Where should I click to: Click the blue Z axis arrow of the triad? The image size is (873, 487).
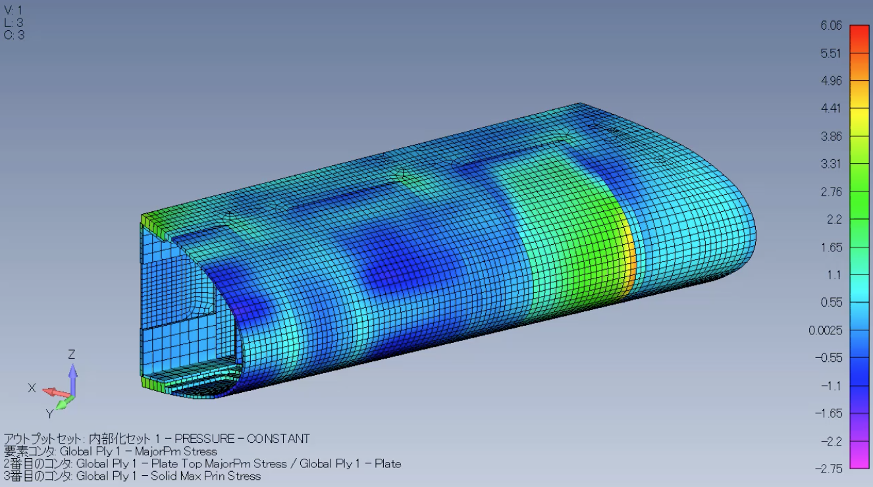72,375
